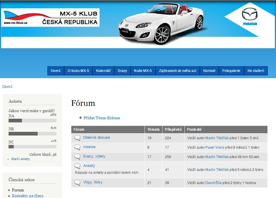Click the speech bubble icon beside Obecná diskuse

(x=77, y=138)
